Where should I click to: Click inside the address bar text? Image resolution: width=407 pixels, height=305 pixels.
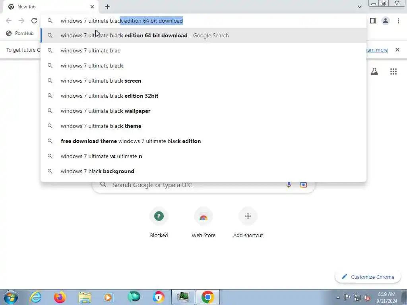(122, 21)
